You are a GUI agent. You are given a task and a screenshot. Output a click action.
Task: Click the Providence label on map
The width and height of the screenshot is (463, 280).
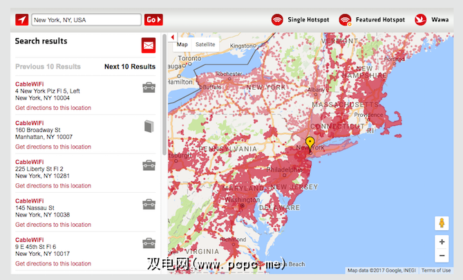click(x=368, y=115)
